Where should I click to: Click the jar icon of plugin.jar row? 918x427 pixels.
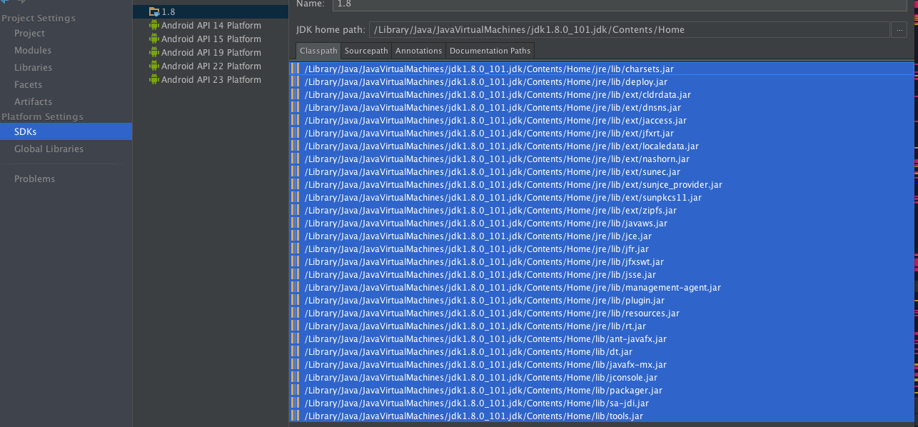pos(296,301)
